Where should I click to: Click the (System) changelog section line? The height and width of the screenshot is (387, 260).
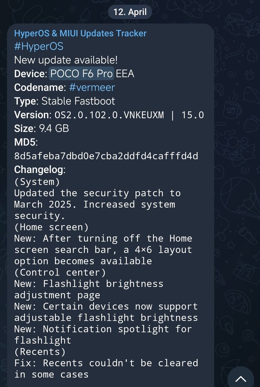(37, 182)
